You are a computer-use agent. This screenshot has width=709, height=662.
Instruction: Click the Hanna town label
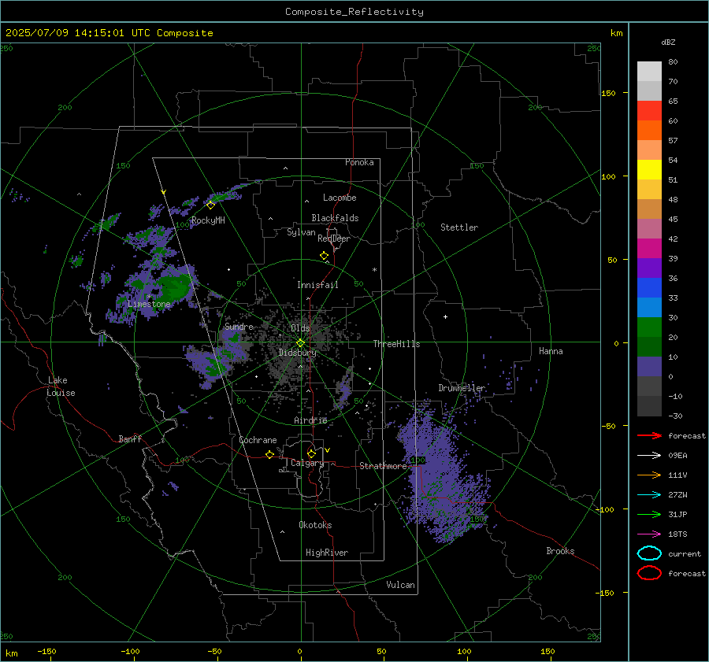551,351
